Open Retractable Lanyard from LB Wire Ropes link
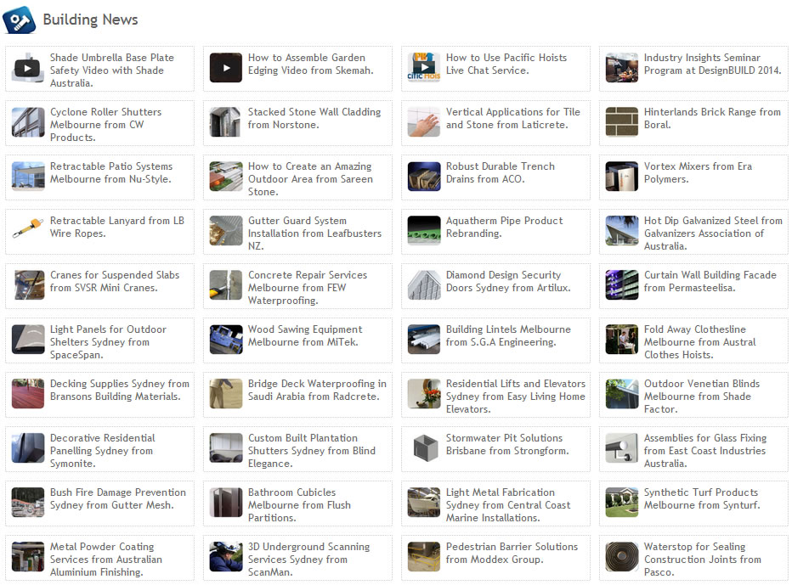792x585 pixels. pos(117,227)
